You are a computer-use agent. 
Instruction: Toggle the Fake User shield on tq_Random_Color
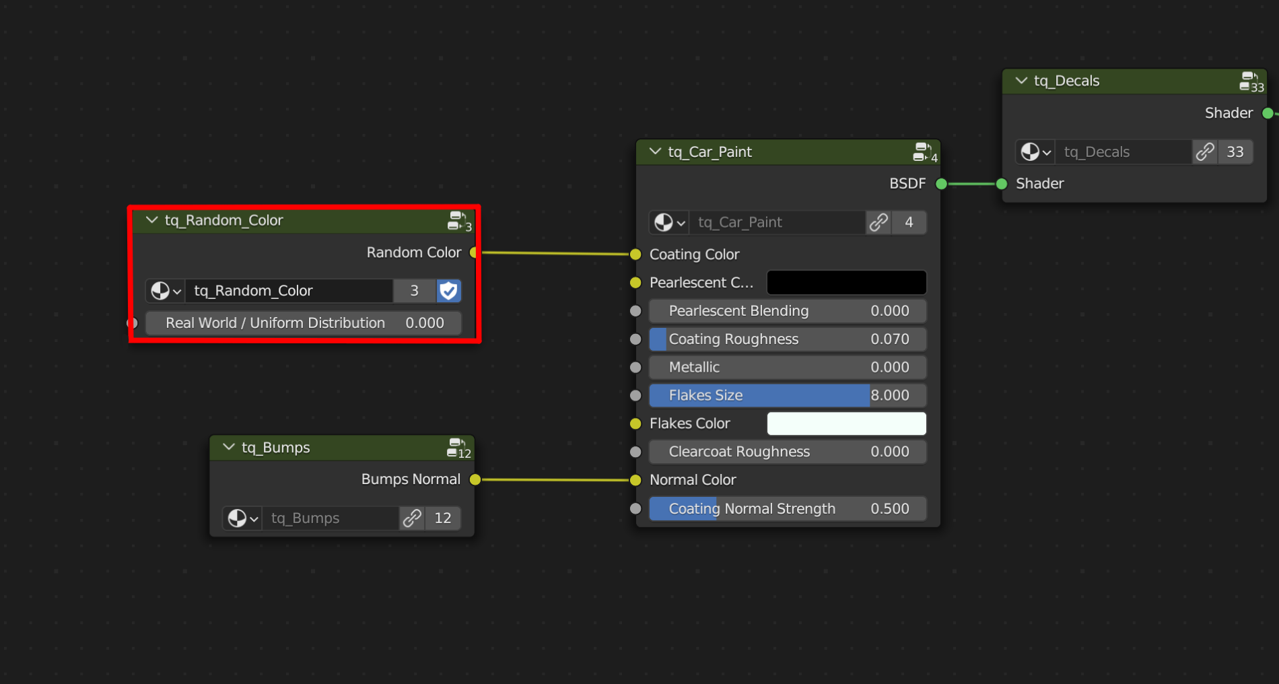[x=448, y=291]
